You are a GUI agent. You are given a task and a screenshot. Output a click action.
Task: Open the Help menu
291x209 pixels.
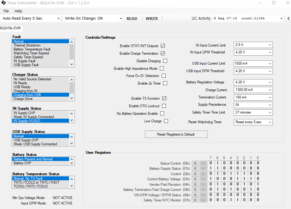pyautogui.click(x=18, y=11)
